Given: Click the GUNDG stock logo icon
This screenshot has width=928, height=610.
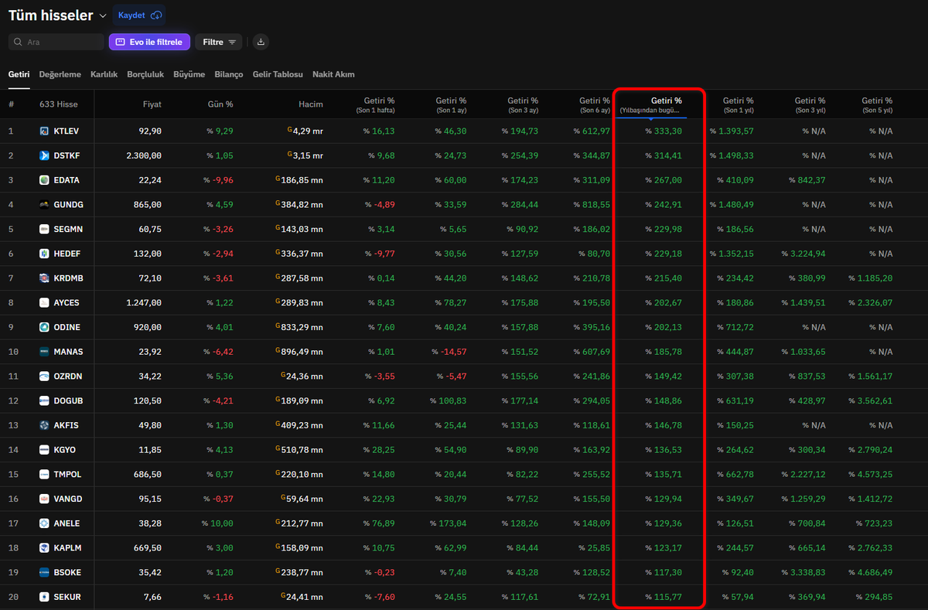Looking at the screenshot, I should coord(44,205).
